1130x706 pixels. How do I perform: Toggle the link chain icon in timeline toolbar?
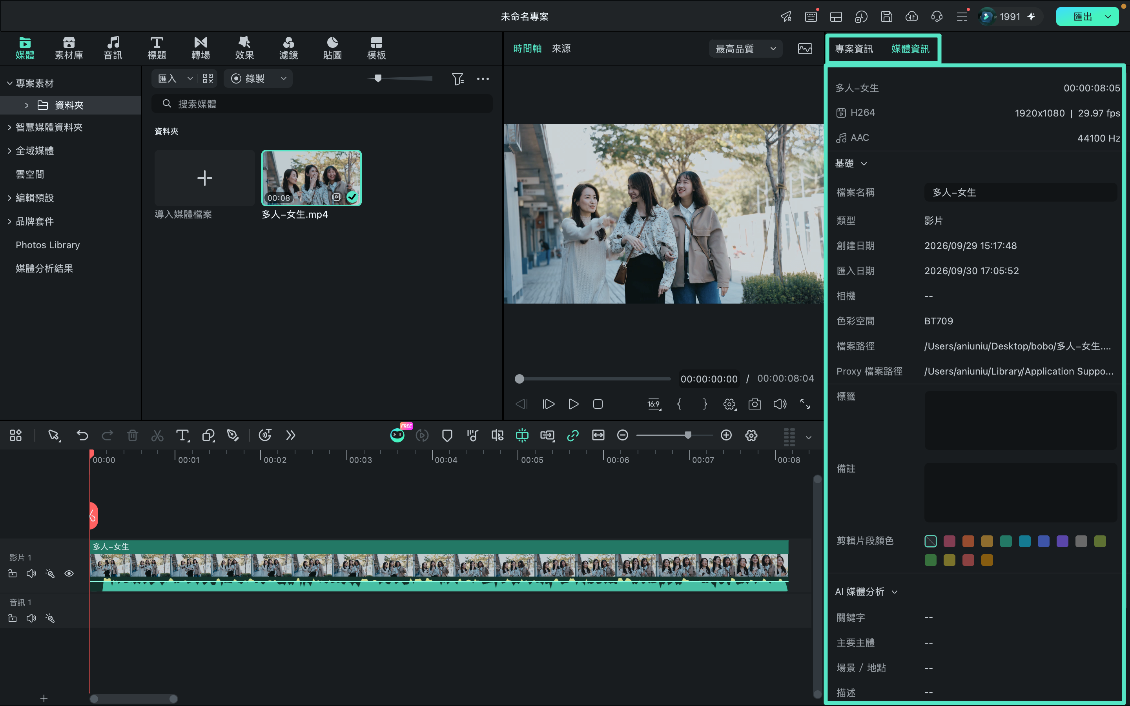click(572, 436)
